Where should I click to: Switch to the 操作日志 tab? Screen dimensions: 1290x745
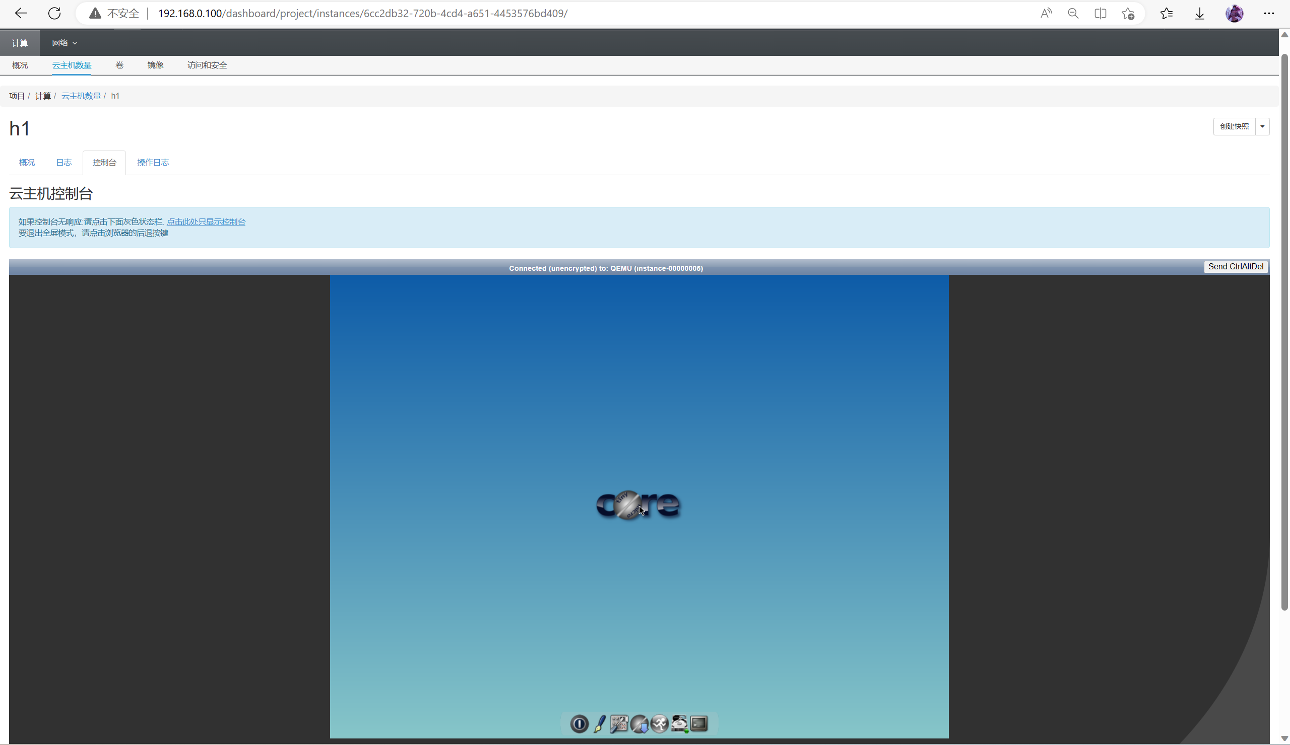[153, 163]
